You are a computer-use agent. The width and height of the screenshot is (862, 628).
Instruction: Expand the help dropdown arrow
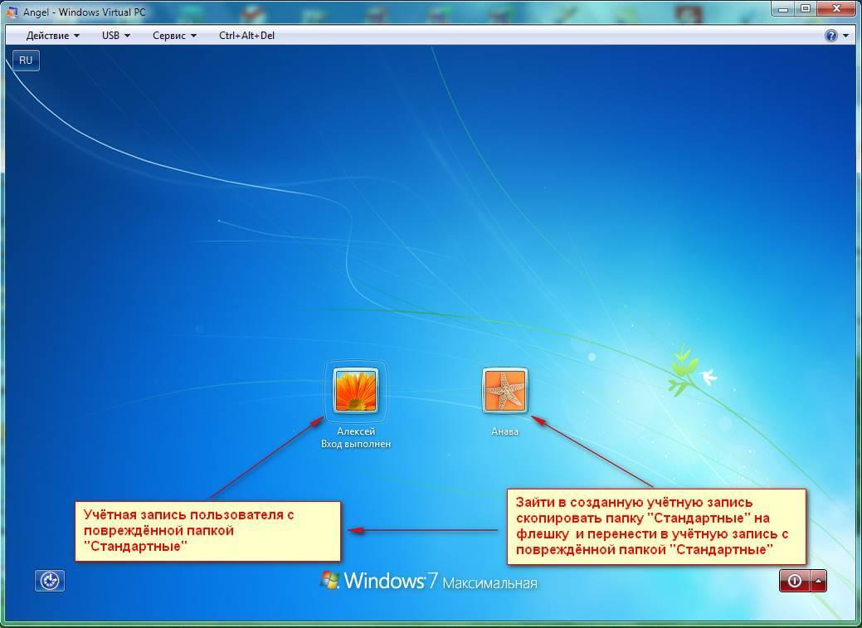tap(845, 36)
